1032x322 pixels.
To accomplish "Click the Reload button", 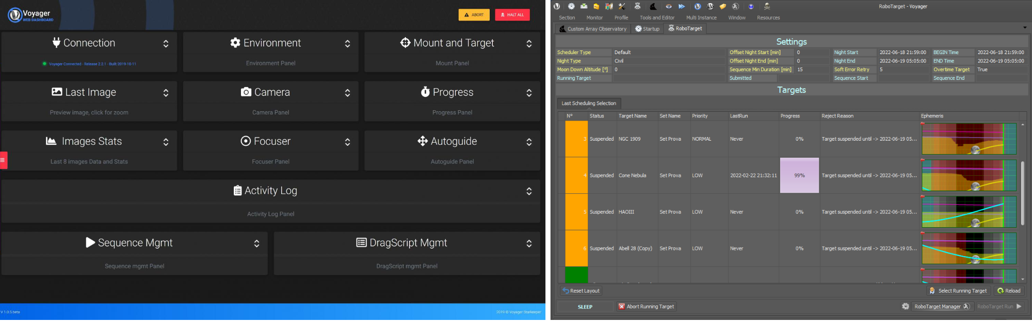I will (x=1009, y=291).
